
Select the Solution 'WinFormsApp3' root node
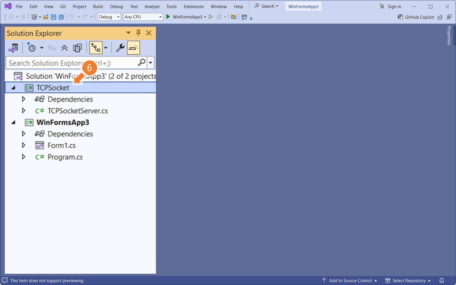[x=90, y=76]
